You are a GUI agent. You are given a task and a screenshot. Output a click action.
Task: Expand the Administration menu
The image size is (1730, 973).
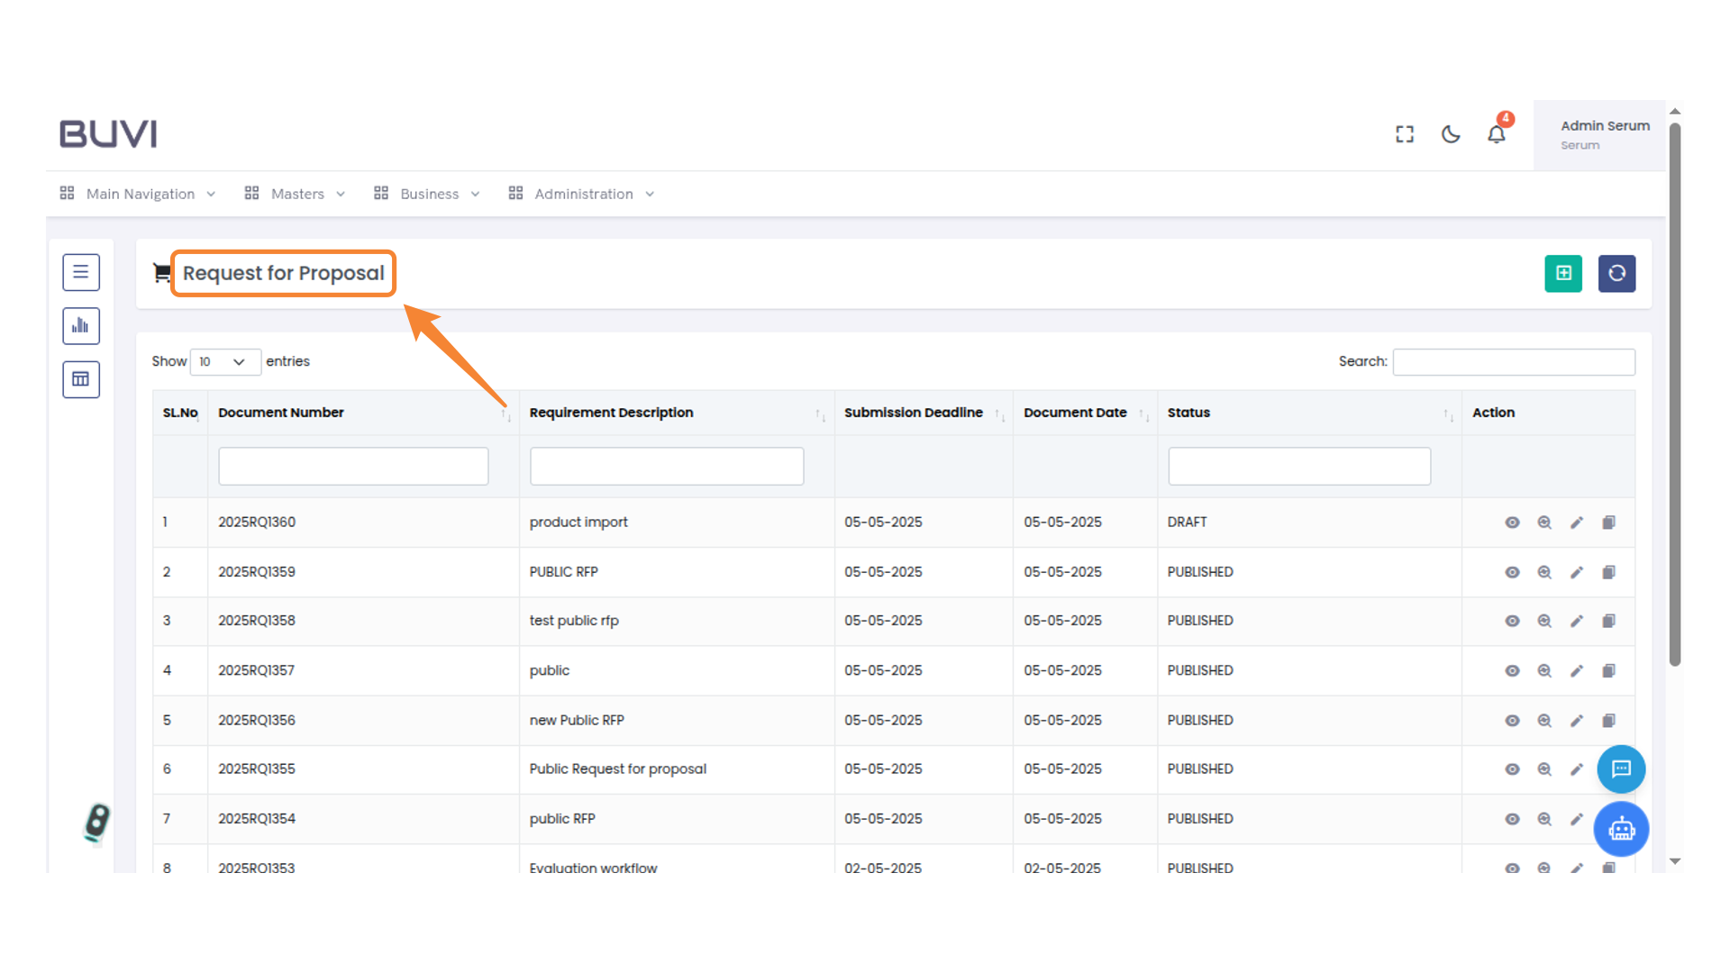tap(582, 194)
